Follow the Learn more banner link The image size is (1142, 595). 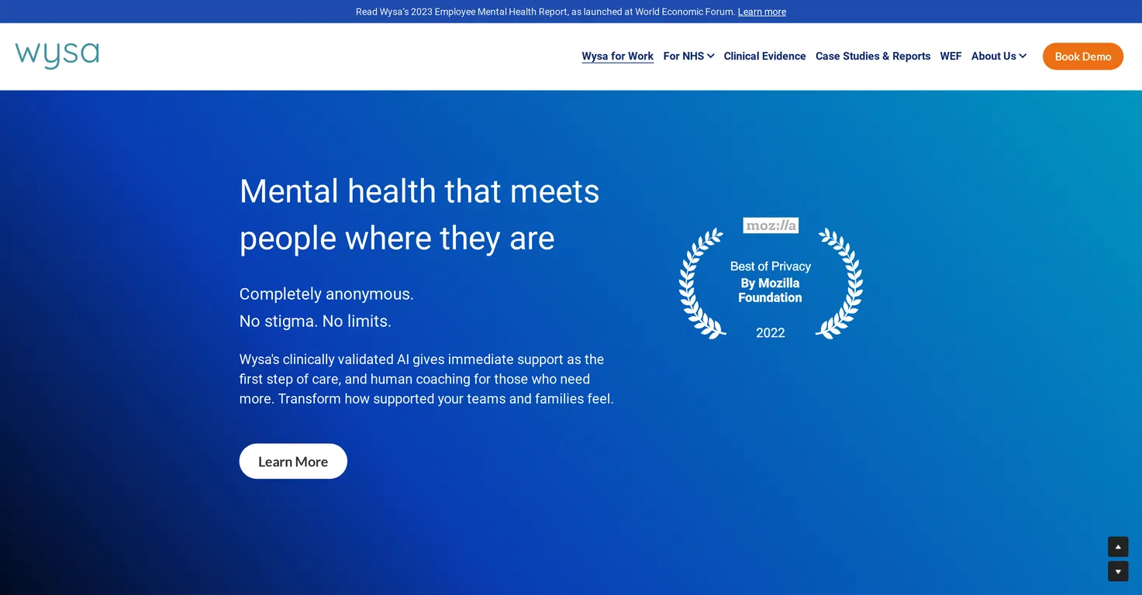[762, 12]
